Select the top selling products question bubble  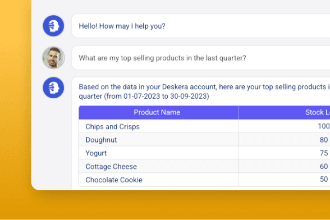(x=201, y=58)
